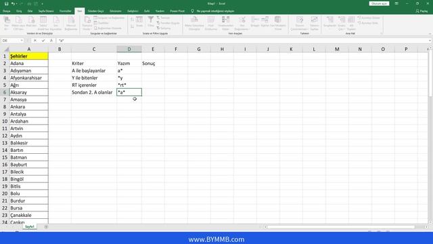This screenshot has width=433, height=244.
Task: Click the Oturum açın sign-in button
Action: click(379, 3)
